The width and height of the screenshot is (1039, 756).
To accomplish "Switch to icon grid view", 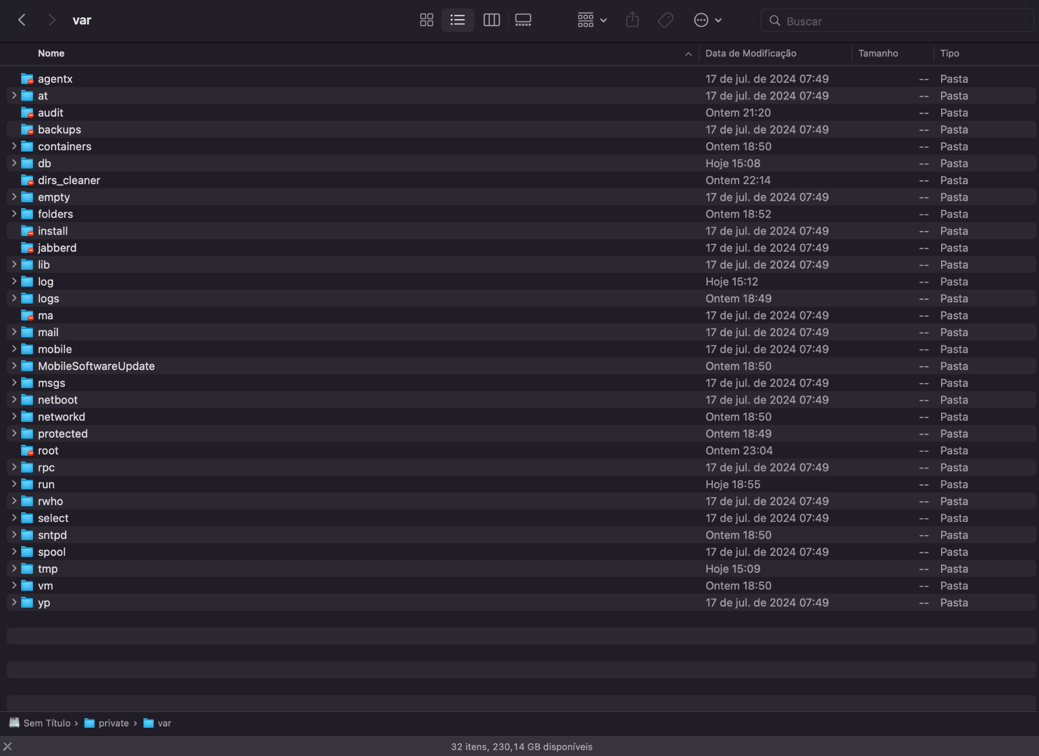I will tap(426, 20).
